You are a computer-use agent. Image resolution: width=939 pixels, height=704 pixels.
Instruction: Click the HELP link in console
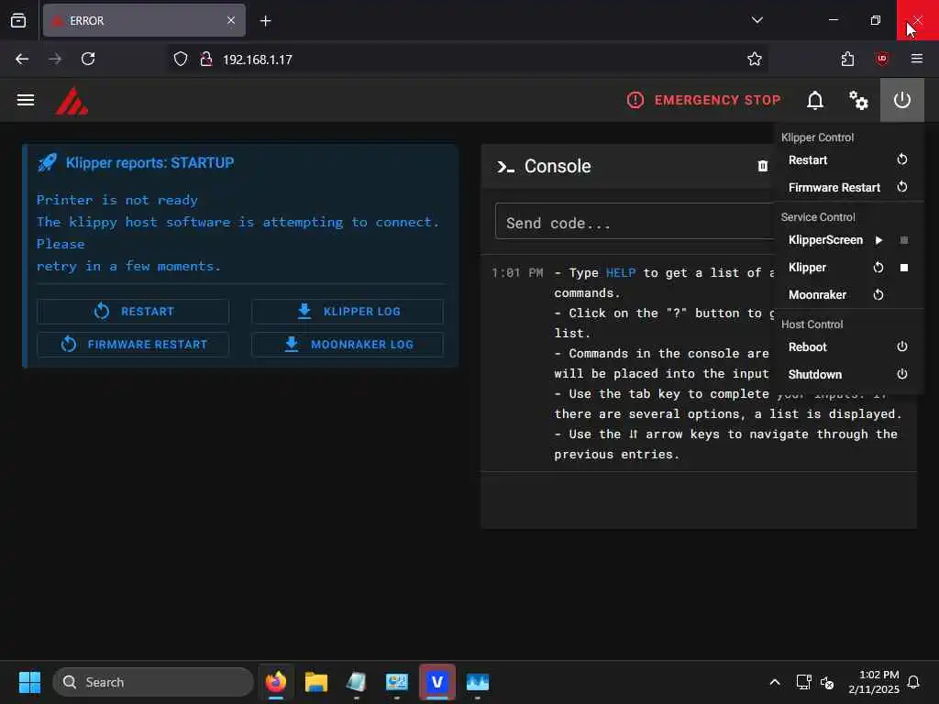621,273
